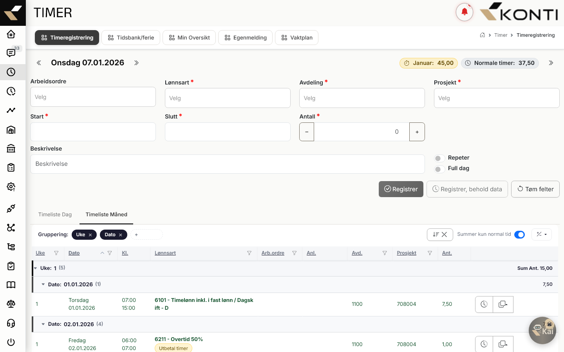Image resolution: width=564 pixels, height=352 pixels.
Task: Click copy icon on Torsdag 01.01.2026 row
Action: point(503,304)
